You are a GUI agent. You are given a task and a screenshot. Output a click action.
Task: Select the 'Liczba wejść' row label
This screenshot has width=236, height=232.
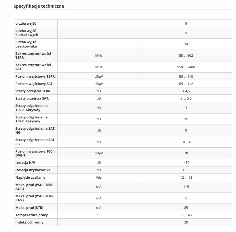26,23
